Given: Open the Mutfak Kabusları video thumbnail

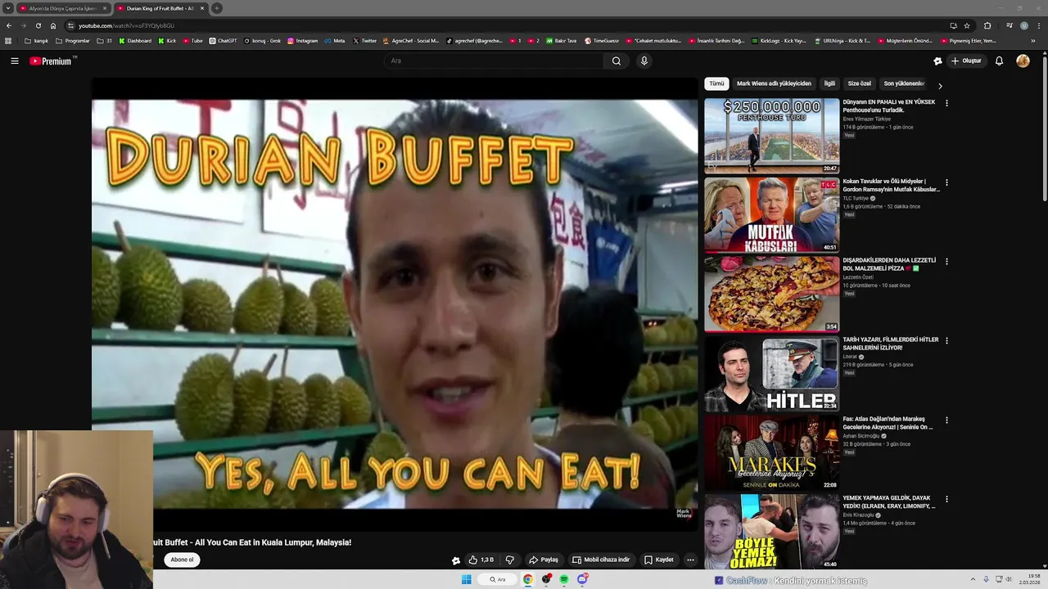Looking at the screenshot, I should point(772,214).
